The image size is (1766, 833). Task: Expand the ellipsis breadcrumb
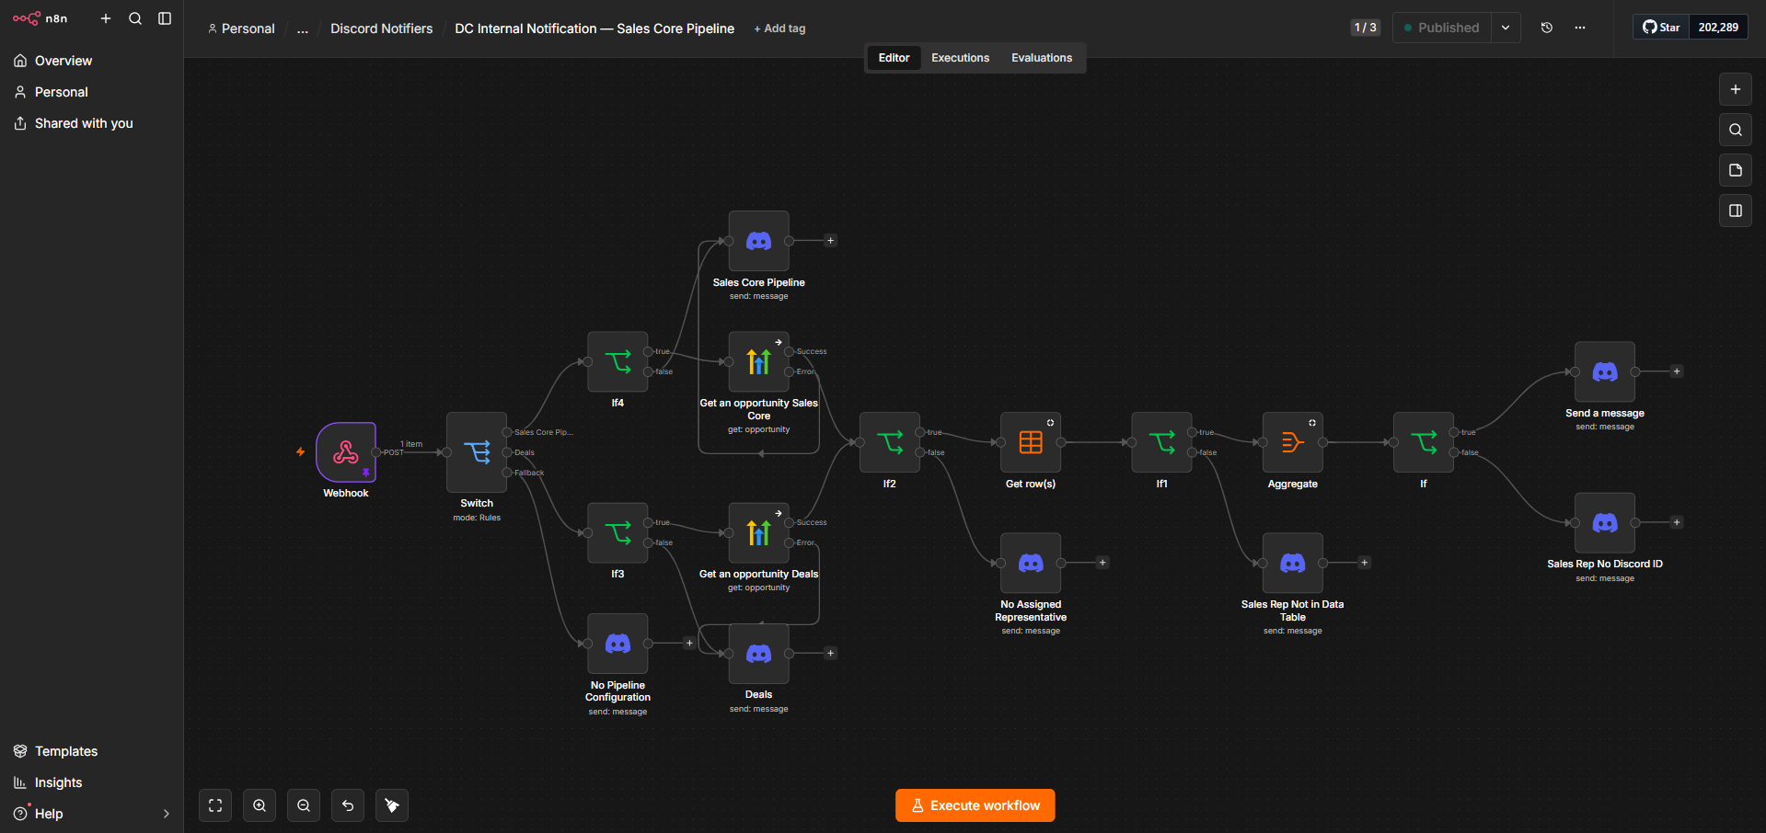pyautogui.click(x=303, y=29)
